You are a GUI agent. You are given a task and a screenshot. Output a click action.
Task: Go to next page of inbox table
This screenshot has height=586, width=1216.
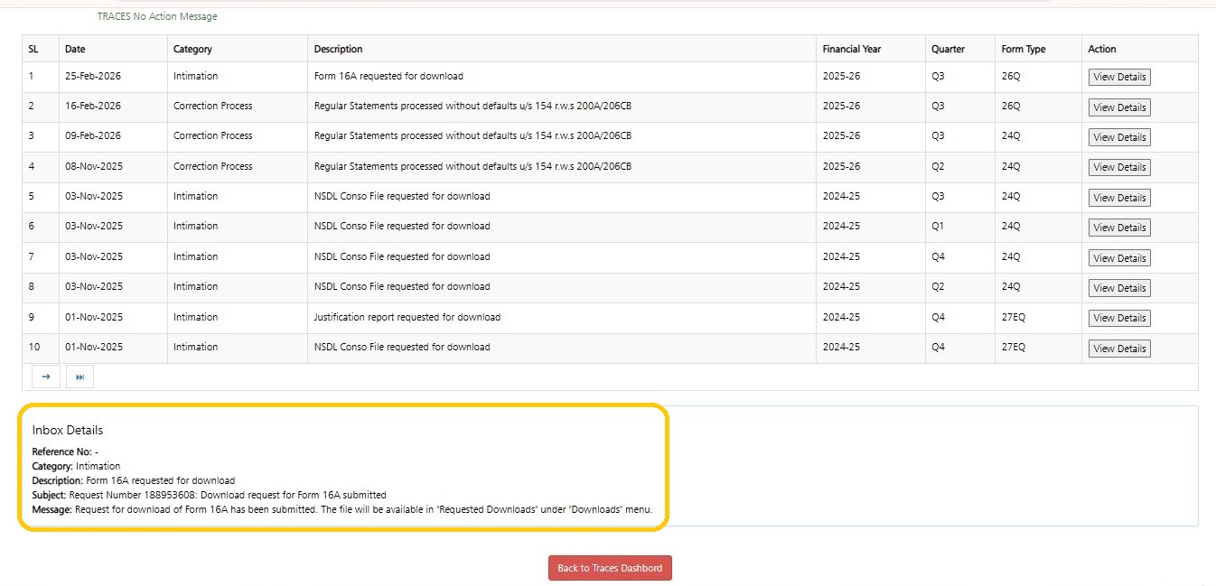click(45, 377)
